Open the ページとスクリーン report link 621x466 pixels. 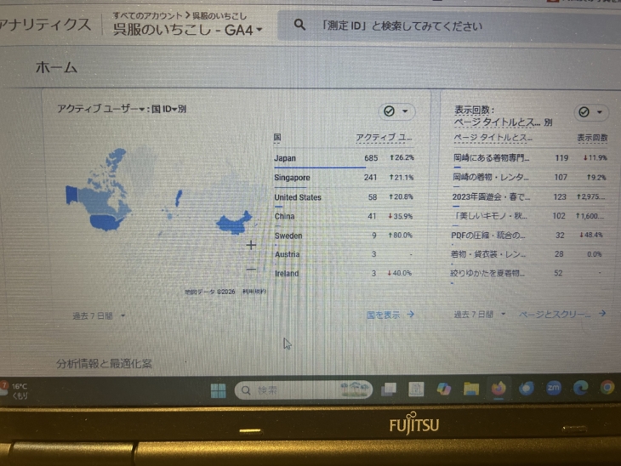click(562, 314)
